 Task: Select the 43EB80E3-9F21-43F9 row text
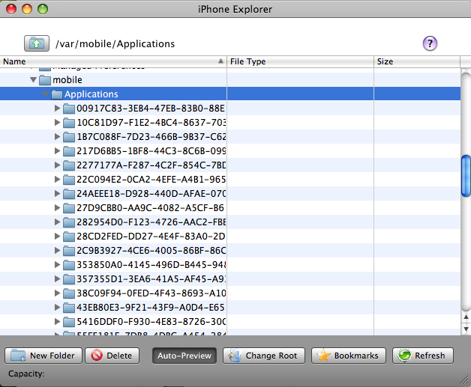[x=151, y=308]
